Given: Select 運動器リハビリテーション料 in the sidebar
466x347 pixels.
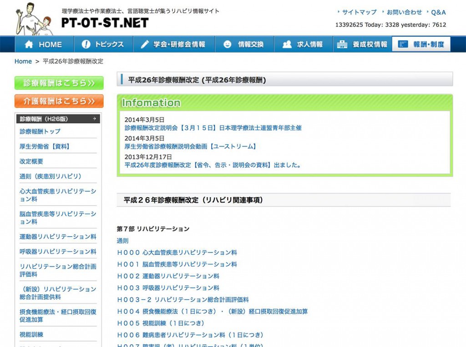Looking at the screenshot, I should point(58,237).
